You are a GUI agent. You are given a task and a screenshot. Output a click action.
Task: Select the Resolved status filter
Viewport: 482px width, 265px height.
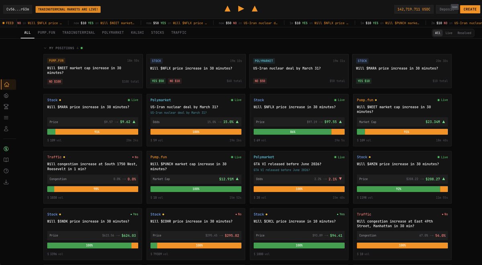pyautogui.click(x=464, y=33)
